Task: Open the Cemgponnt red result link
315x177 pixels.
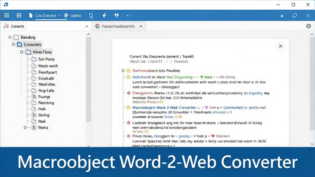Action: coord(143,93)
